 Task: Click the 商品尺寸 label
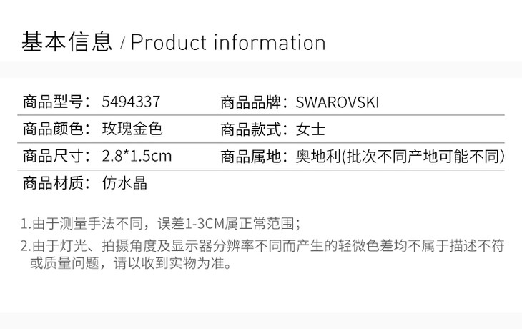(56, 156)
